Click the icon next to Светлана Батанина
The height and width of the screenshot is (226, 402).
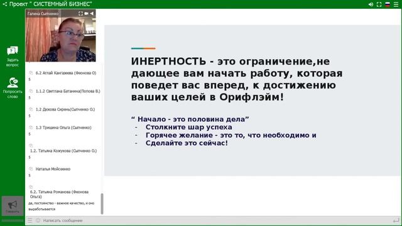point(31,91)
